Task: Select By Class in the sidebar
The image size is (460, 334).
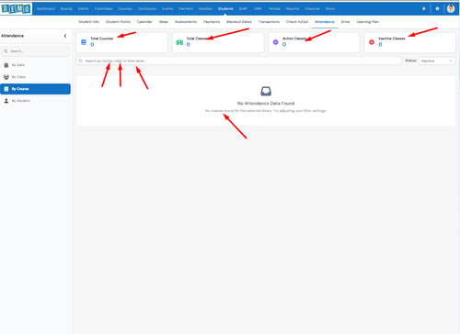Action: (x=35, y=77)
